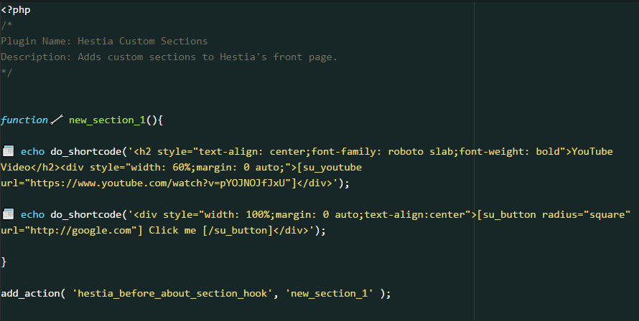The height and width of the screenshot is (321, 639).
Task: Click the first do_shortcode call
Action: (83, 152)
